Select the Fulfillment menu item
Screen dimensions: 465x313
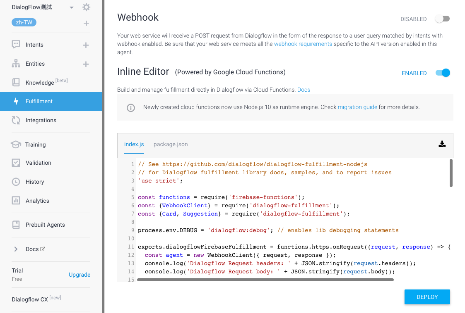click(x=51, y=102)
